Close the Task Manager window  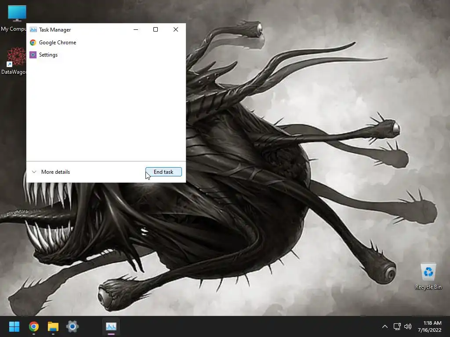(x=176, y=29)
